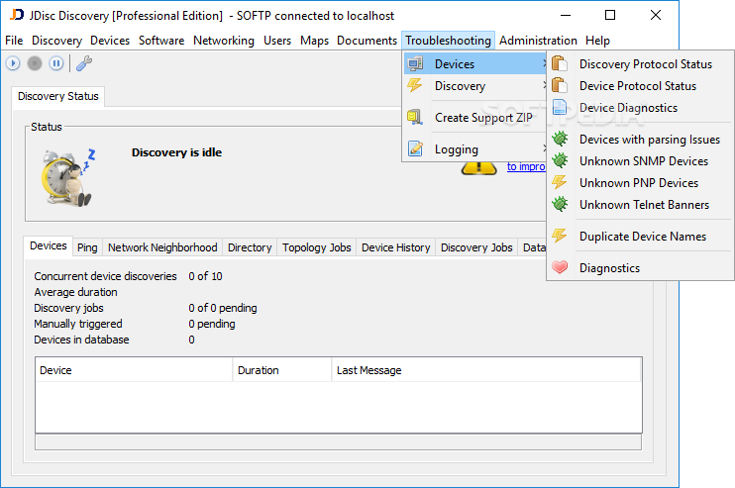Screen dimensions: 735x488
Task: Open the Networking menu
Action: click(x=224, y=41)
